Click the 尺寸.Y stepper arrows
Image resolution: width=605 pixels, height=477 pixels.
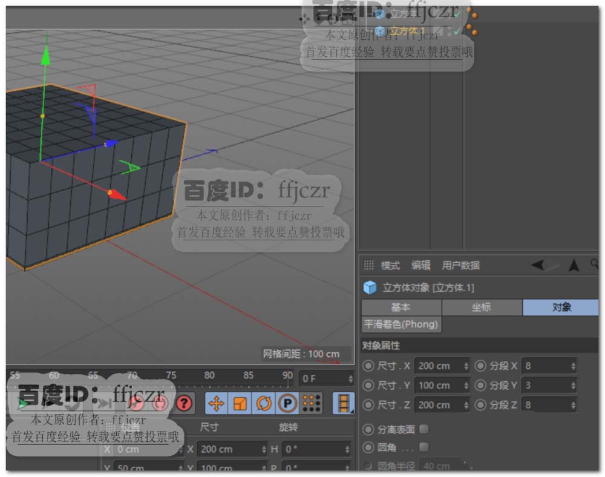tap(466, 385)
